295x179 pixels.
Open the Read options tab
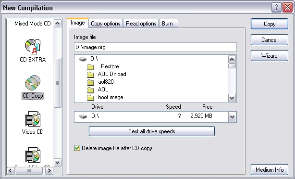tap(141, 24)
